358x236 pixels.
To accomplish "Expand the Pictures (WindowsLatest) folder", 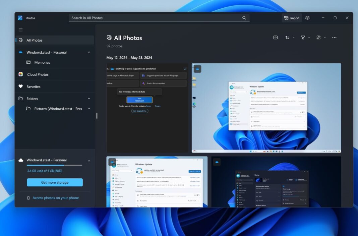I will [89, 108].
